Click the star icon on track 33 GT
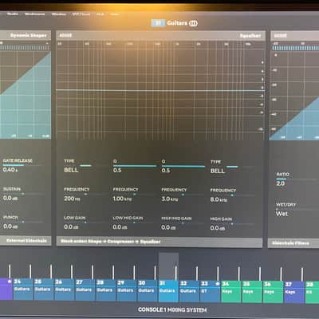The width and height of the screenshot is (319, 319). tap(217, 283)
